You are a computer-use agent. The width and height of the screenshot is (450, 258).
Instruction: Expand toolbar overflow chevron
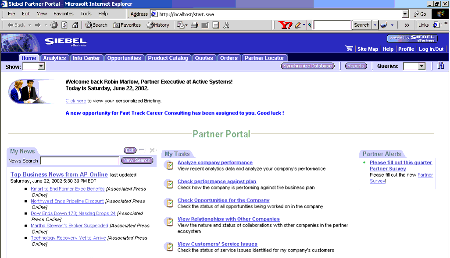click(407, 25)
